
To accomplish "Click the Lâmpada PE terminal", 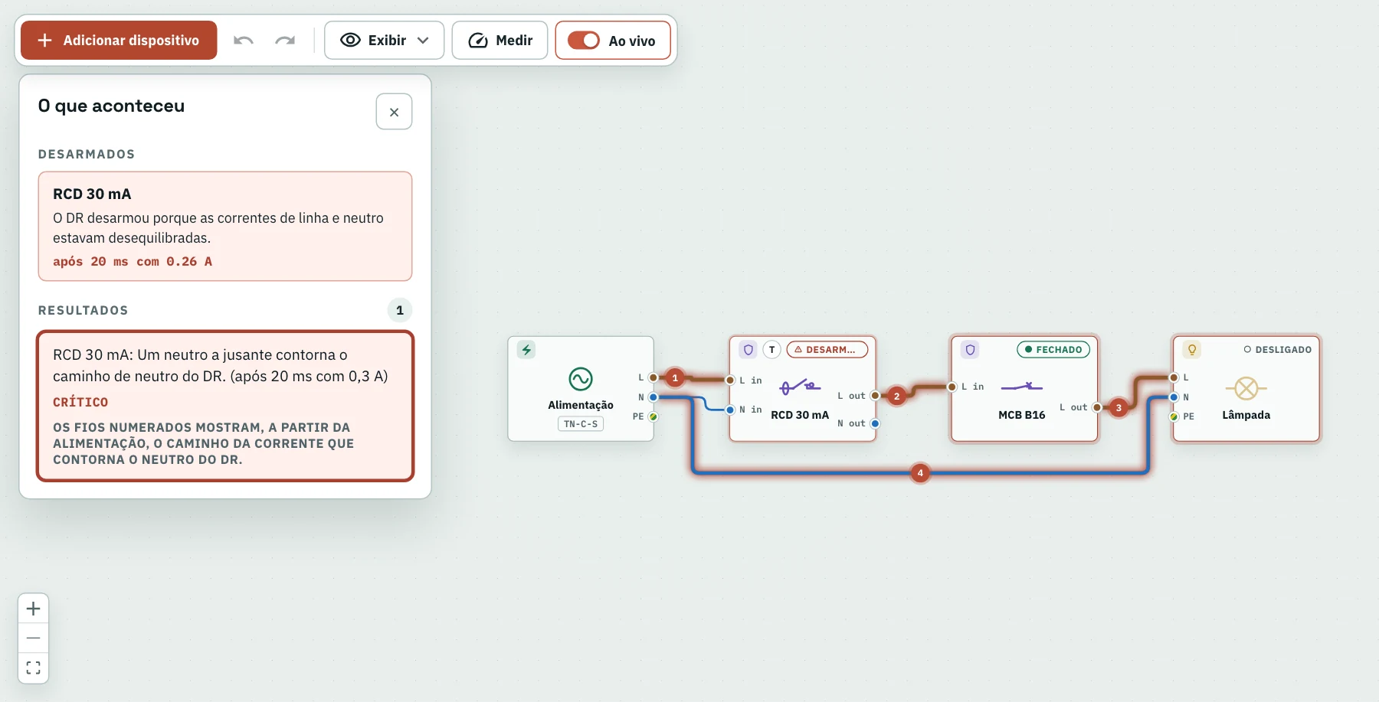I will [x=1174, y=416].
